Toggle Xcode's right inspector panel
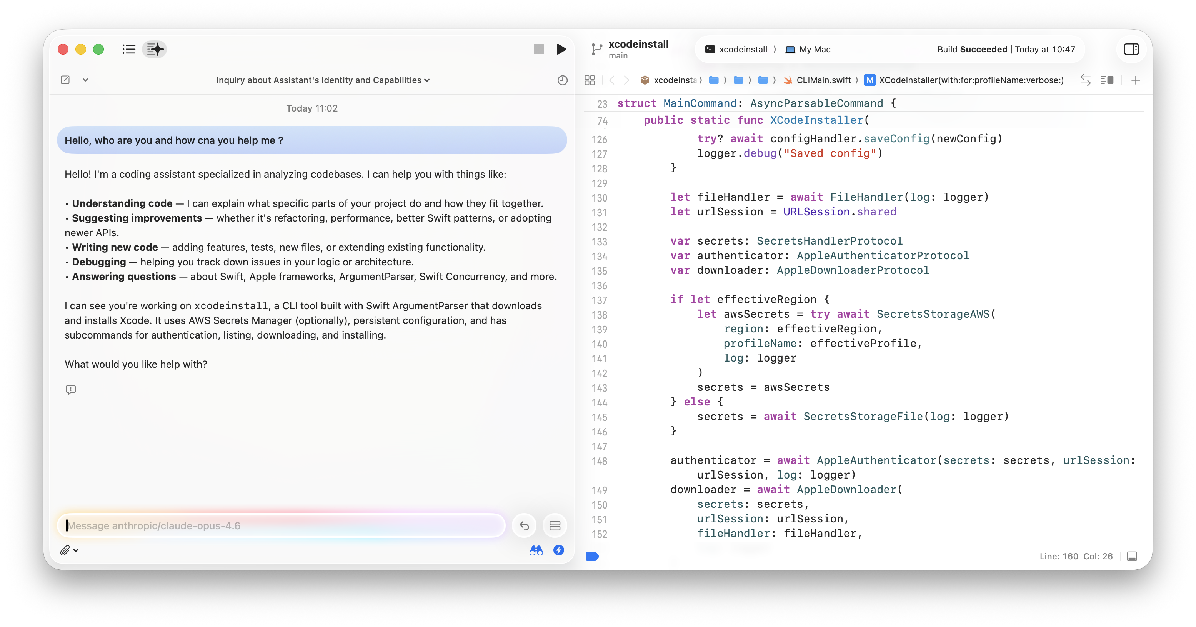1196x627 pixels. (1131, 49)
